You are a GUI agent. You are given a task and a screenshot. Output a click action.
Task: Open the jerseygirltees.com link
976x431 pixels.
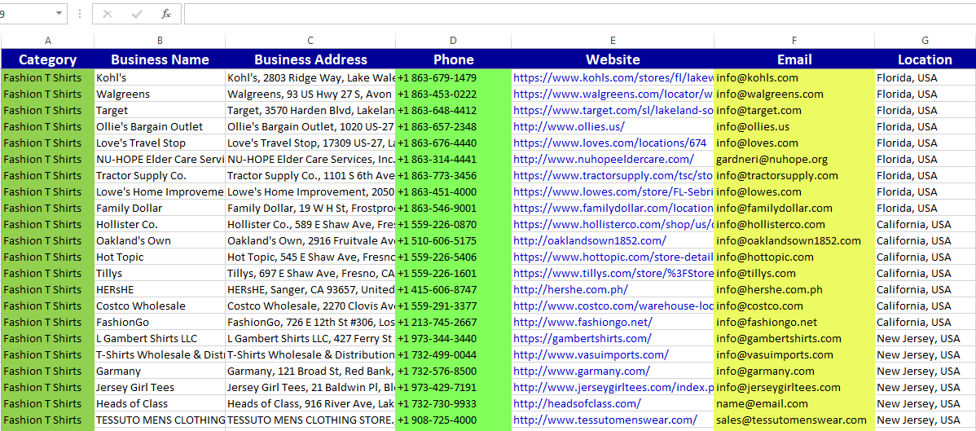[613, 387]
